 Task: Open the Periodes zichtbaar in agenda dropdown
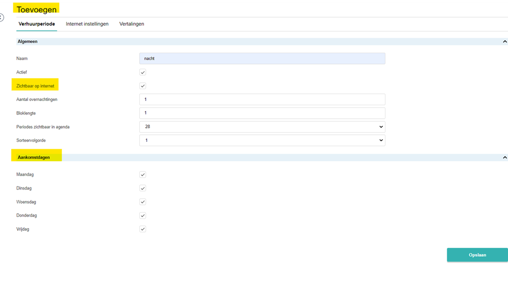pos(262,127)
